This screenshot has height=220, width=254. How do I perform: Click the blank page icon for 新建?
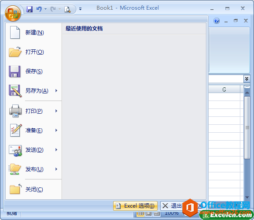pos(15,33)
